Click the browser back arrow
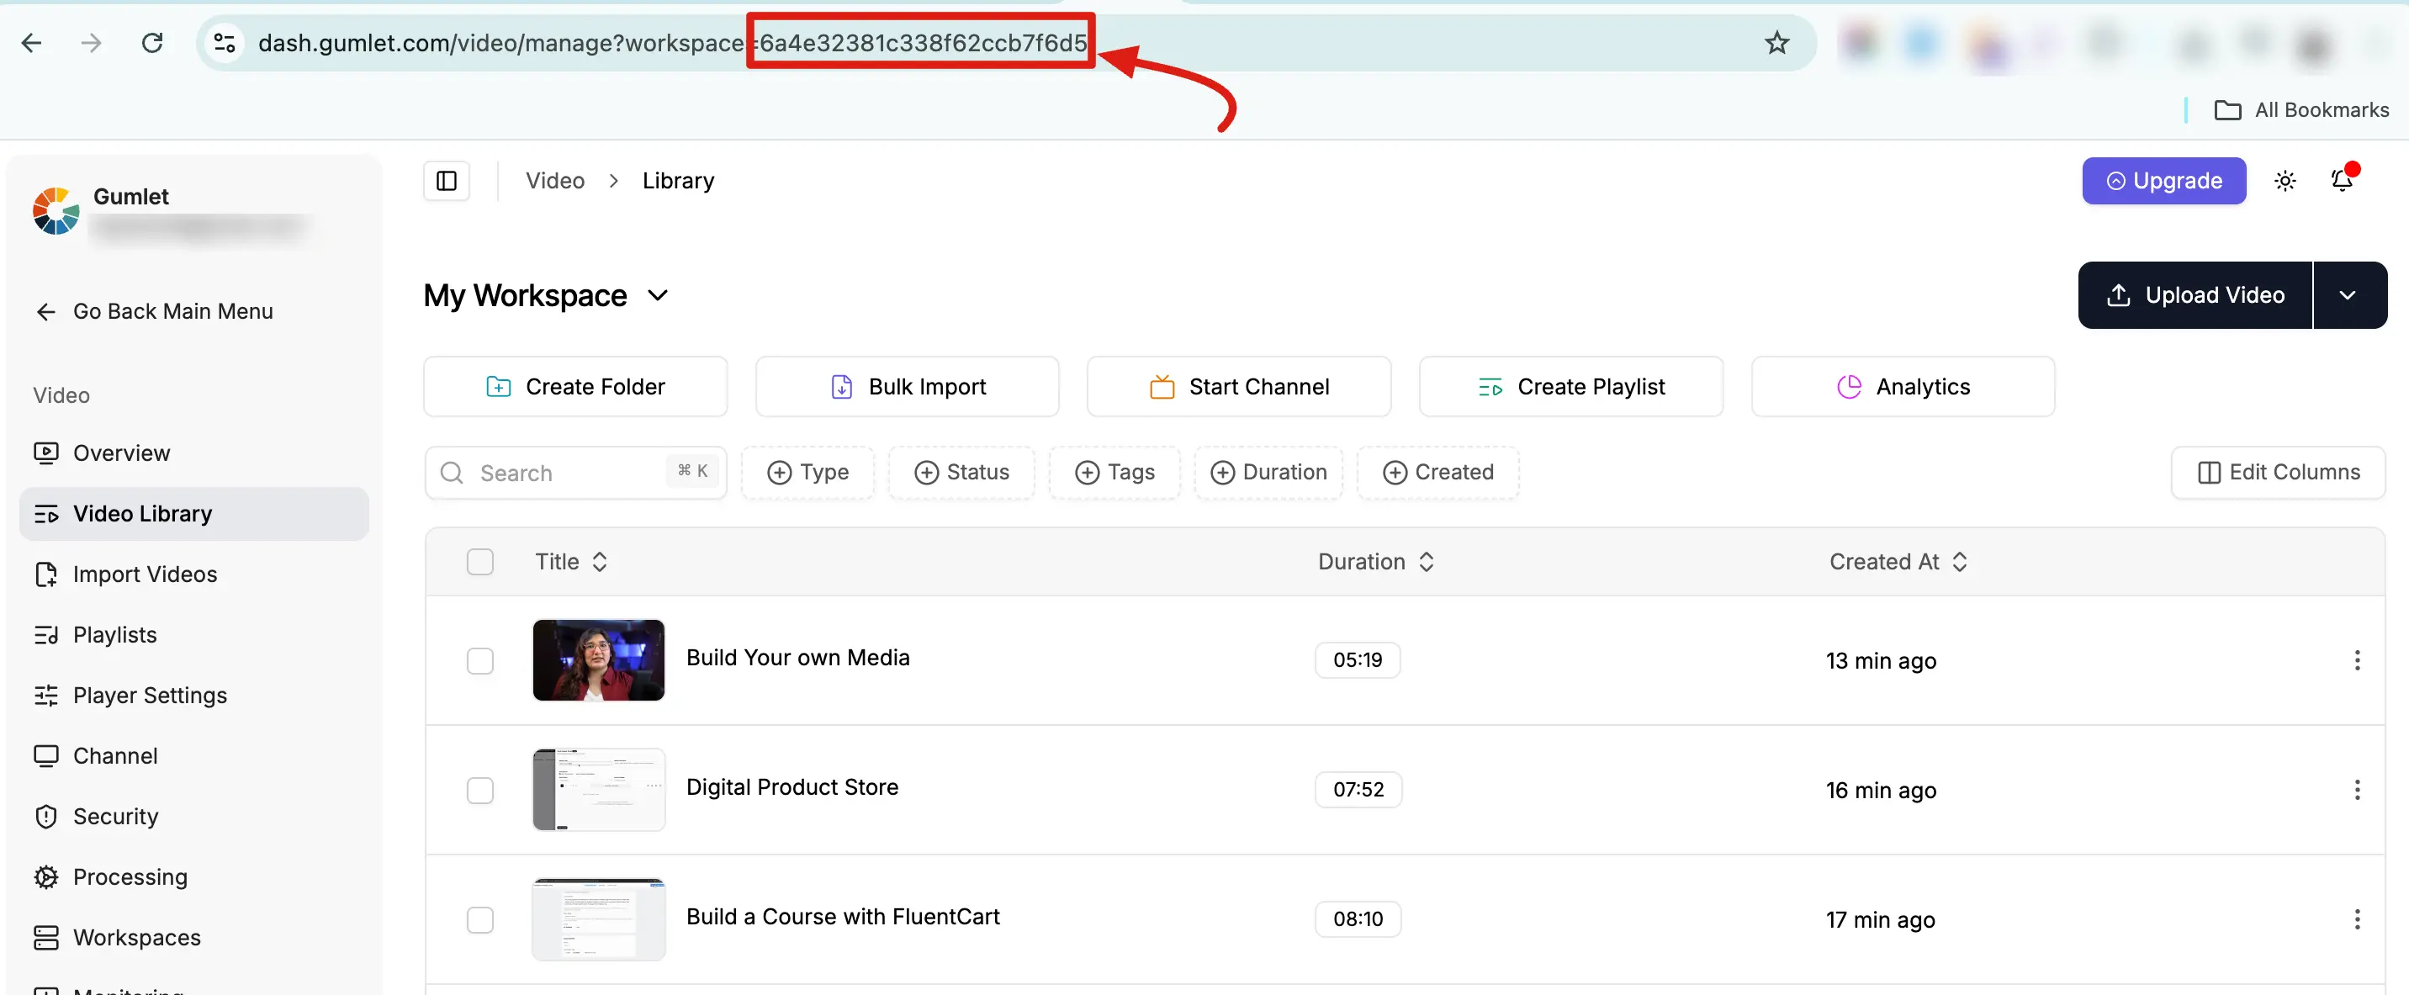Image resolution: width=2409 pixels, height=995 pixels. (32, 43)
